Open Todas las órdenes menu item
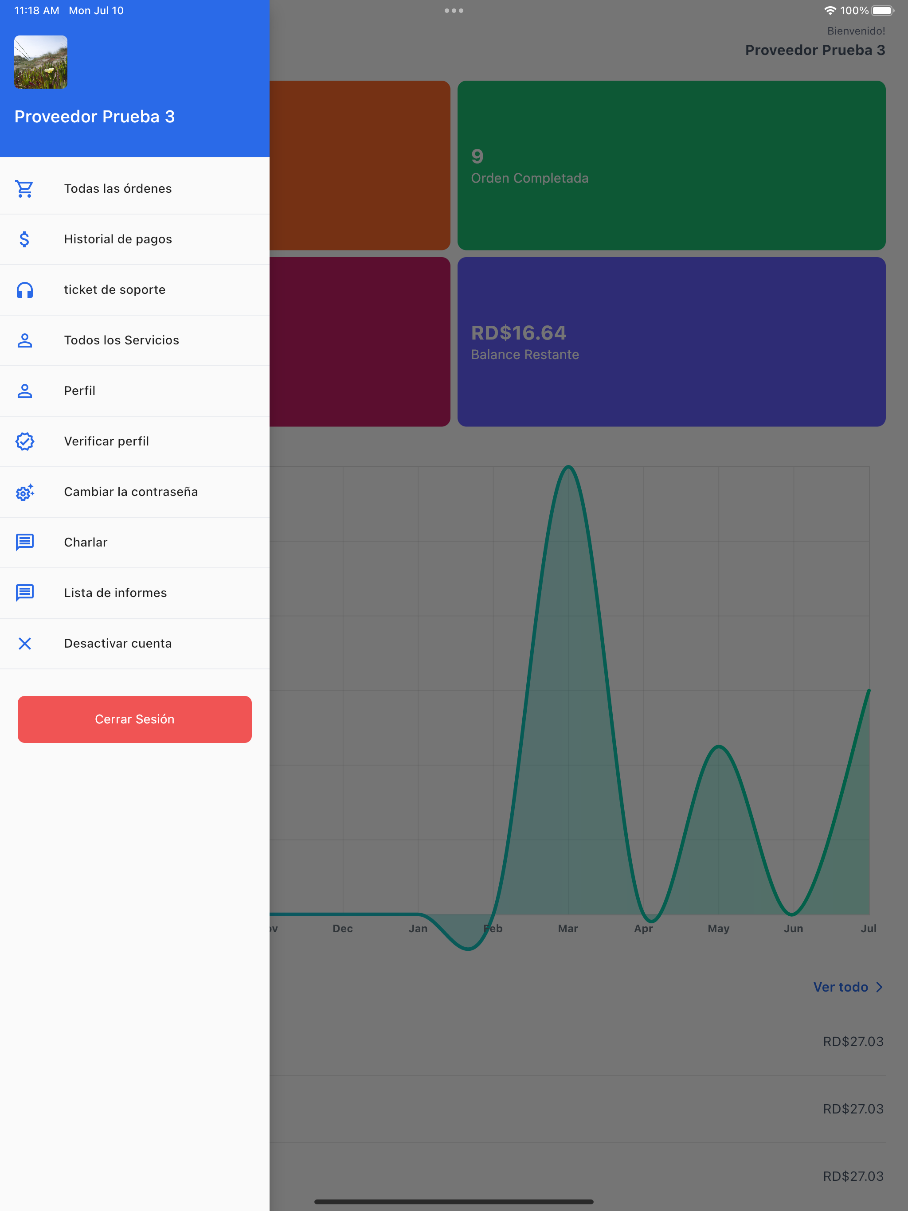The image size is (908, 1211). (135, 189)
